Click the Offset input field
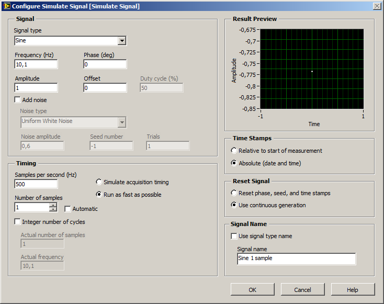 105,88
